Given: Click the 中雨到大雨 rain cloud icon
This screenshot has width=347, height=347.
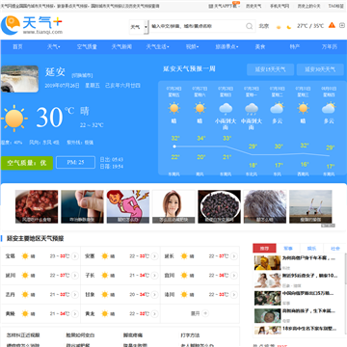Looking at the screenshot, I should click(x=252, y=109).
